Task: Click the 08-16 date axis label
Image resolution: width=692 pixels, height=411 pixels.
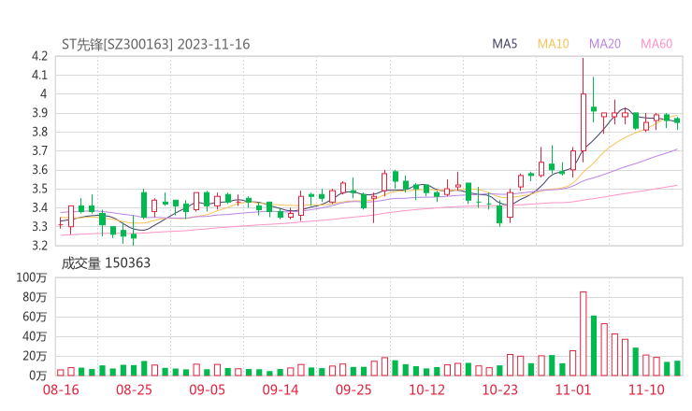Action: coord(61,390)
